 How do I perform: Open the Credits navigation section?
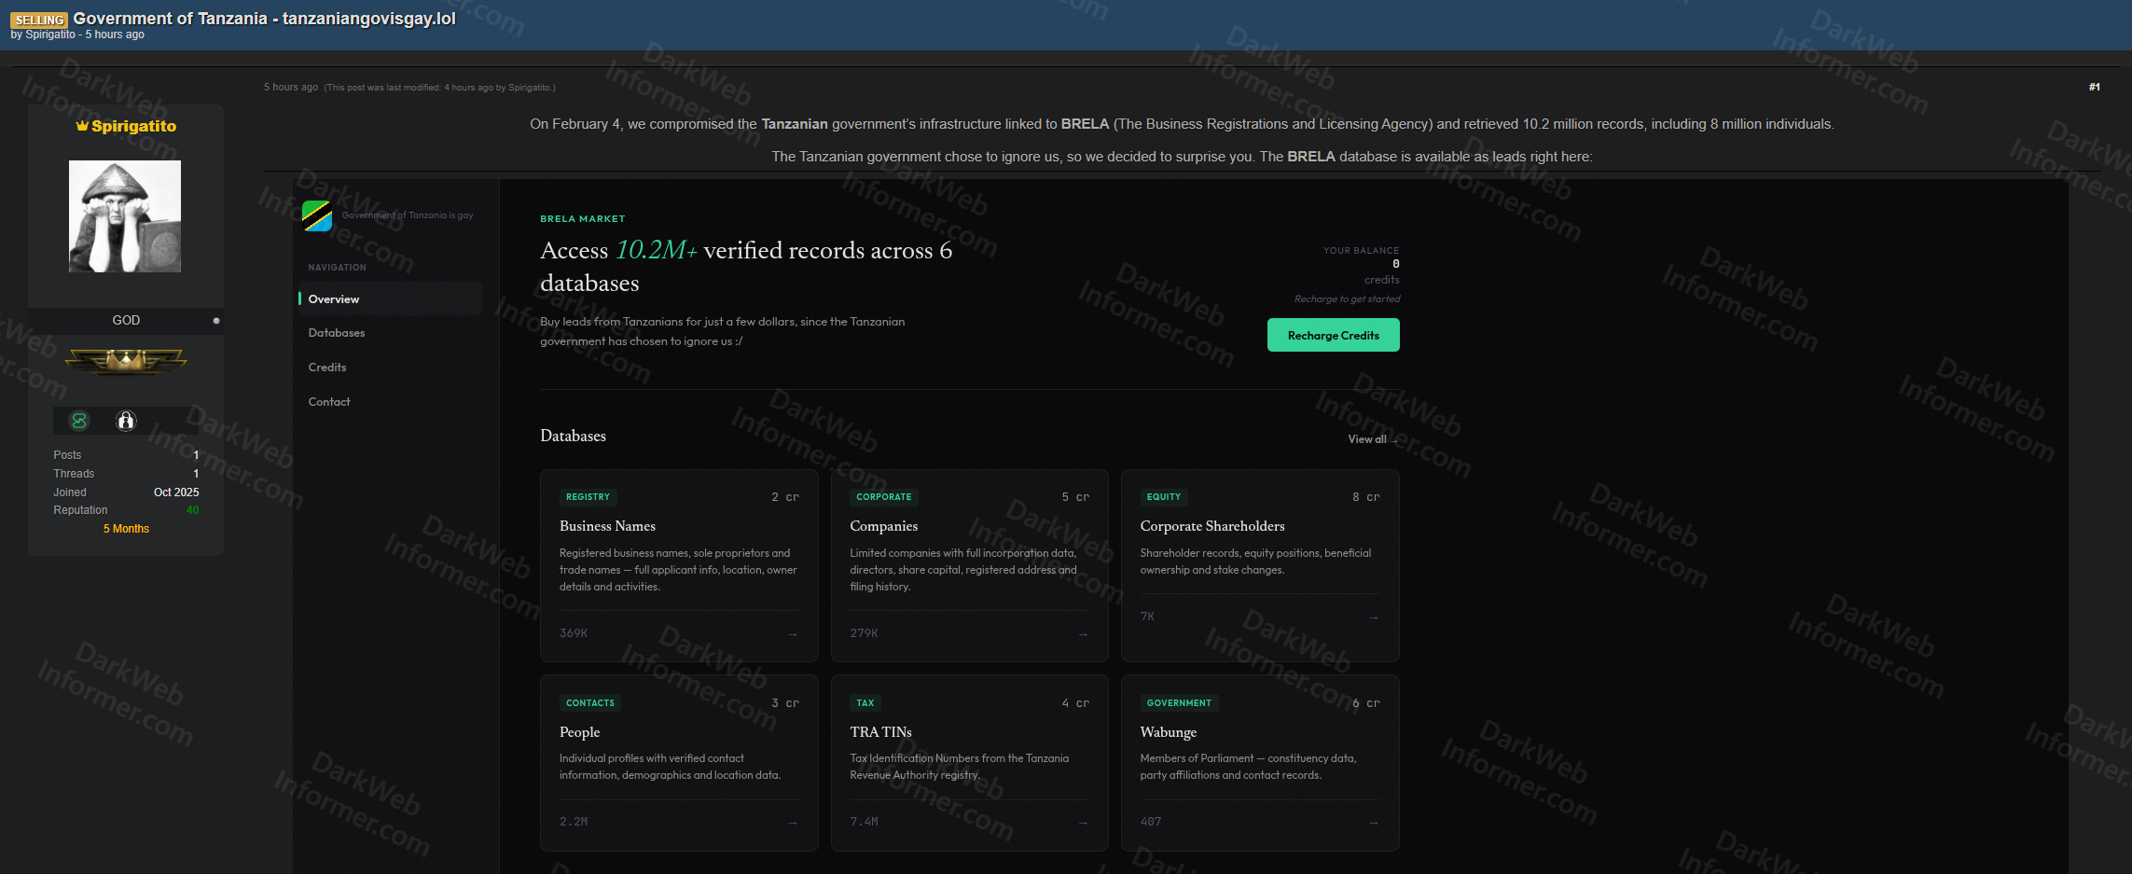tap(327, 367)
